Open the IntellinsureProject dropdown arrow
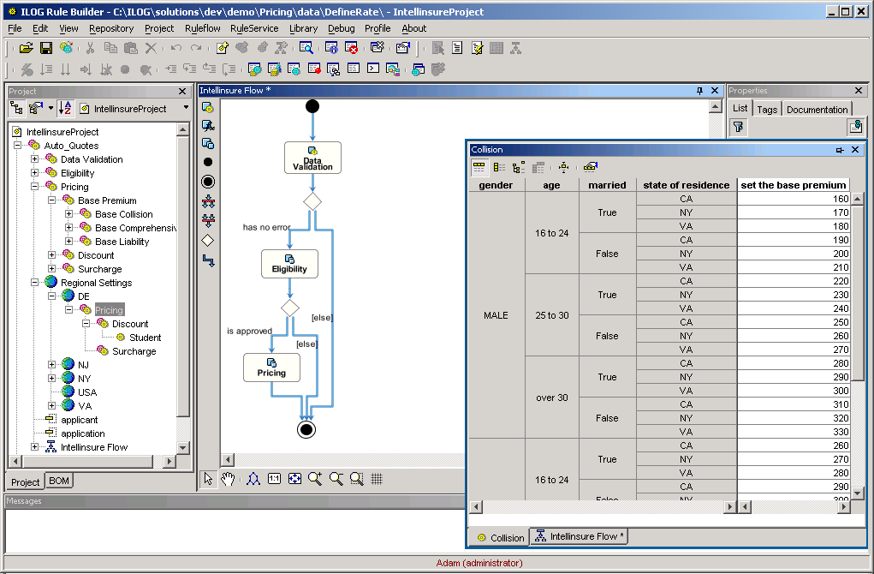The image size is (874, 574). point(186,108)
